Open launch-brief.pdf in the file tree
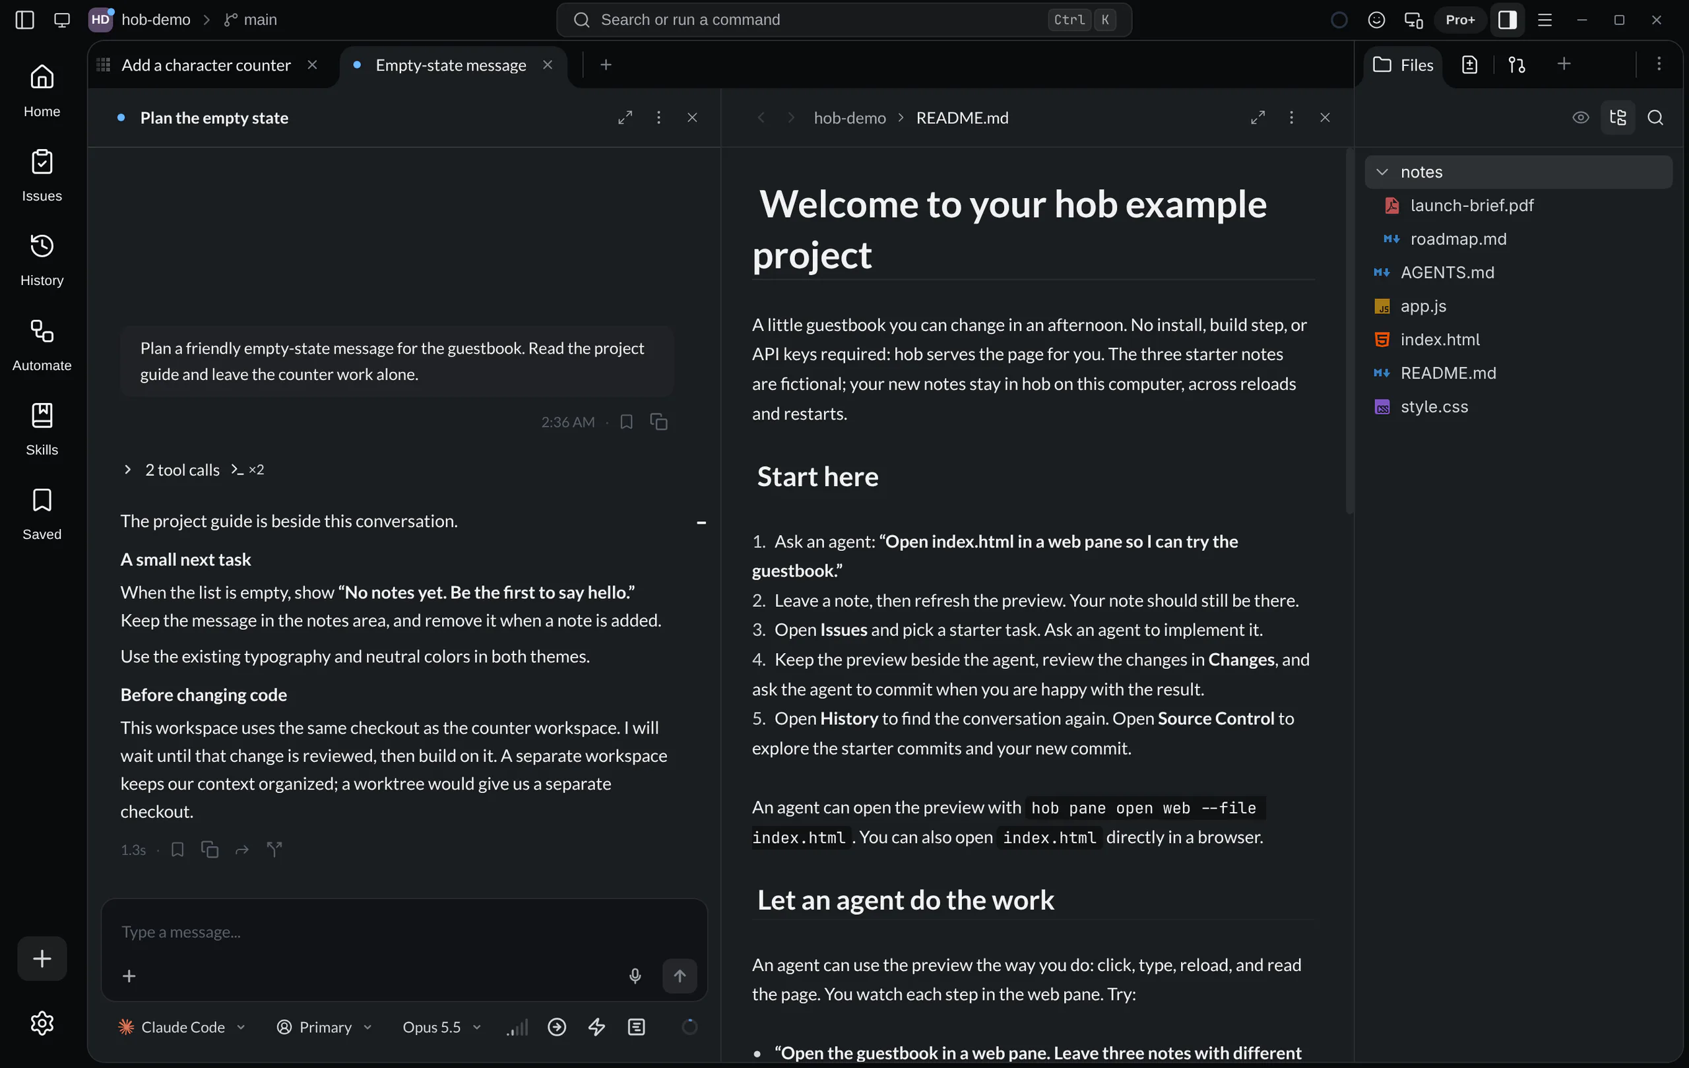The height and width of the screenshot is (1068, 1689). [x=1518, y=204]
